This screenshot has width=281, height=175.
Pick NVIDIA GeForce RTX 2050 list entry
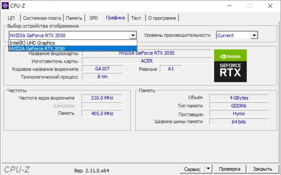73,48
